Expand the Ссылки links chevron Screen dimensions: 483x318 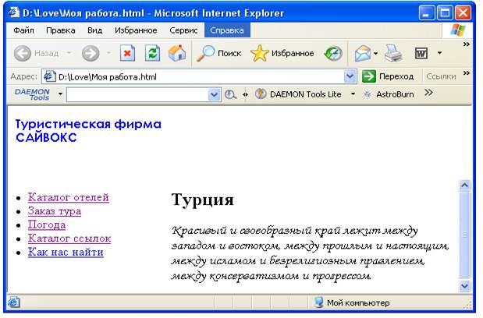(x=467, y=73)
